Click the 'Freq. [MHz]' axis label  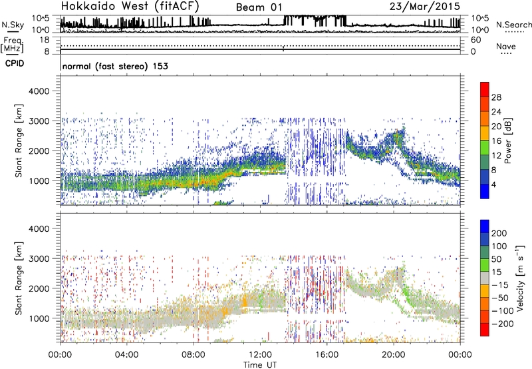click(13, 45)
